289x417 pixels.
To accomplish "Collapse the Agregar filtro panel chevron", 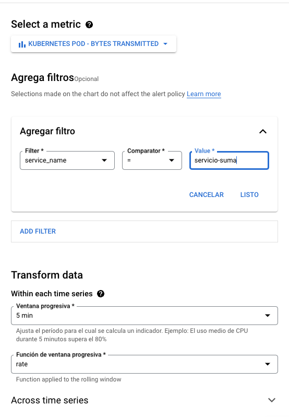I will coord(263,131).
